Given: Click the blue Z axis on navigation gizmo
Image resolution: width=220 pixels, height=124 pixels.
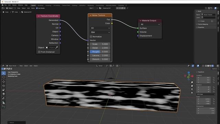Looking at the screenshot, I should (189, 73).
